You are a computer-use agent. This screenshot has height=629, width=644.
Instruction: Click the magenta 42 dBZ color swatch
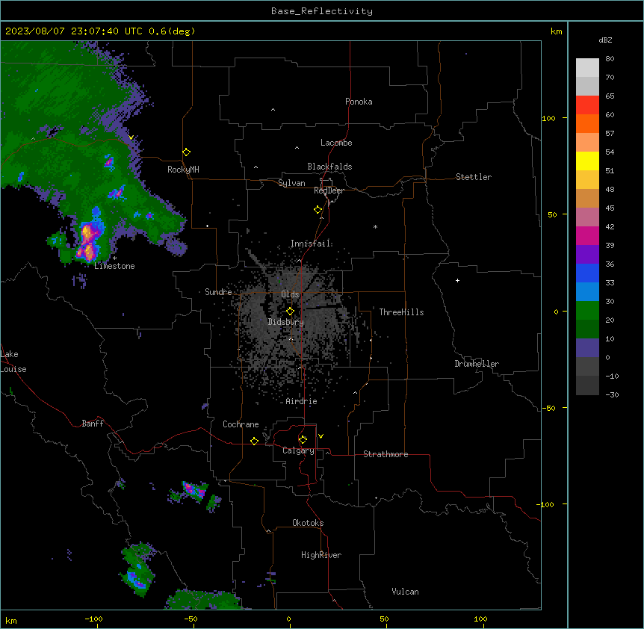coord(587,235)
